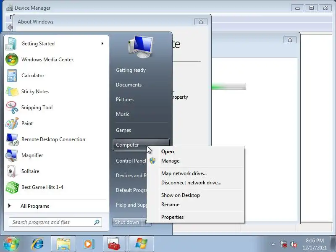
Task: Open shut down options arrow
Action: (147, 222)
